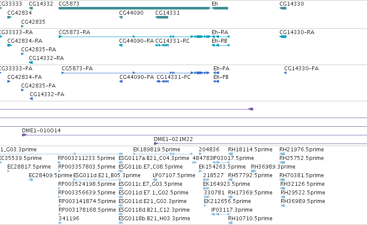The height and width of the screenshot is (225, 367).
Task: Select EST RP003356639.5prime label
Action: click(87, 193)
